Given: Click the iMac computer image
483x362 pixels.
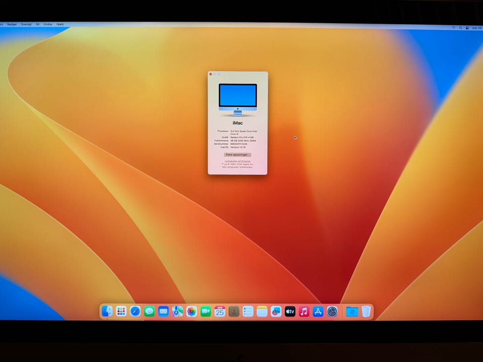Looking at the screenshot, I should (x=238, y=100).
